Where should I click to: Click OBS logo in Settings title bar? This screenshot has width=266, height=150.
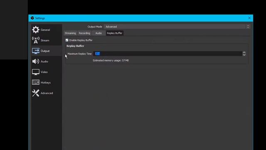point(32,18)
